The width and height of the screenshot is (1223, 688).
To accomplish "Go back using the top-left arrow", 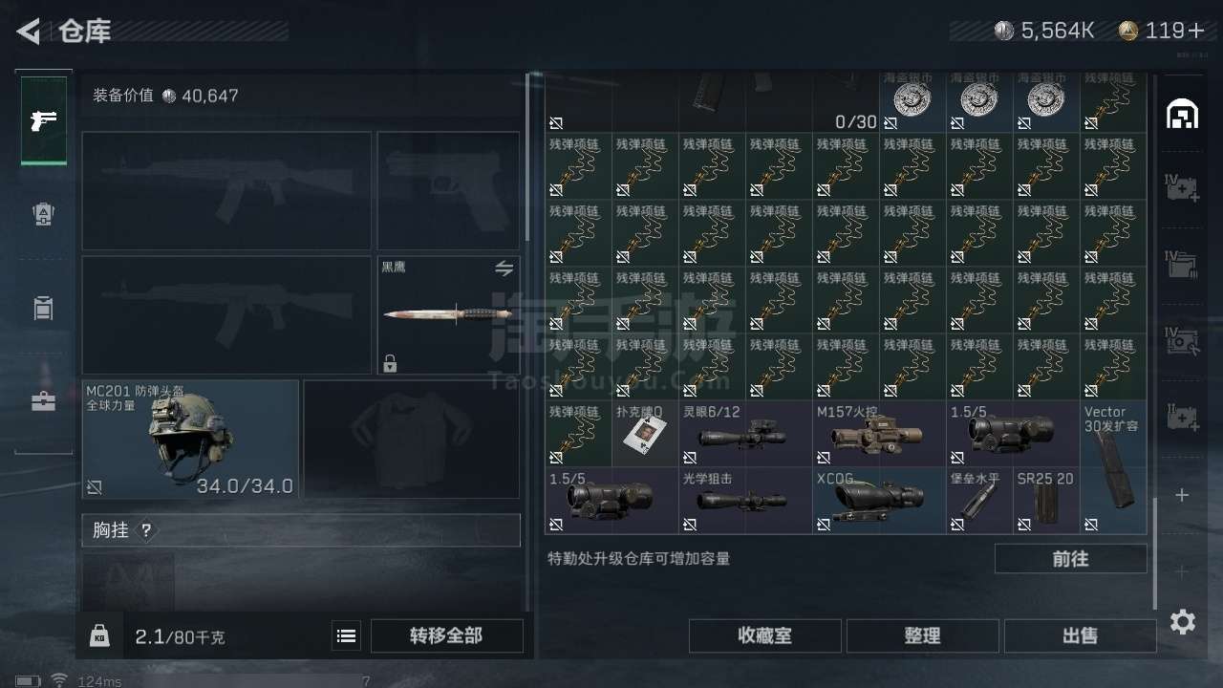I will (29, 32).
